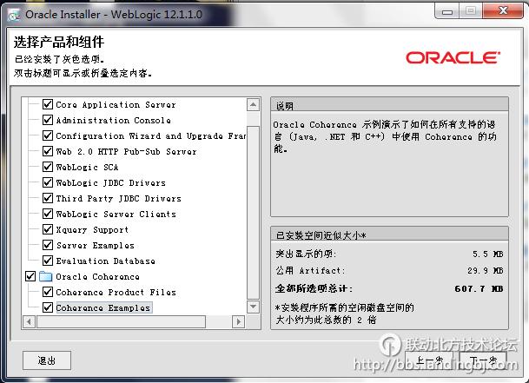The height and width of the screenshot is (383, 529).
Task: Click the 607.7 MB total size value
Action: click(x=479, y=289)
